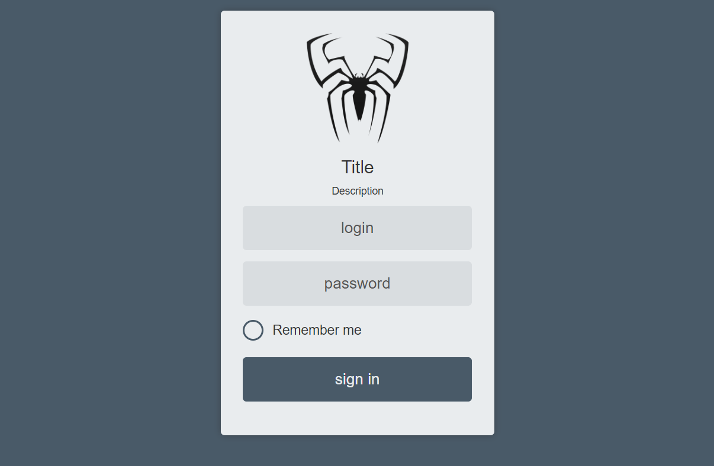Viewport: 714px width, 466px height.
Task: Click the empty card area below sign in
Action: pyautogui.click(x=357, y=419)
